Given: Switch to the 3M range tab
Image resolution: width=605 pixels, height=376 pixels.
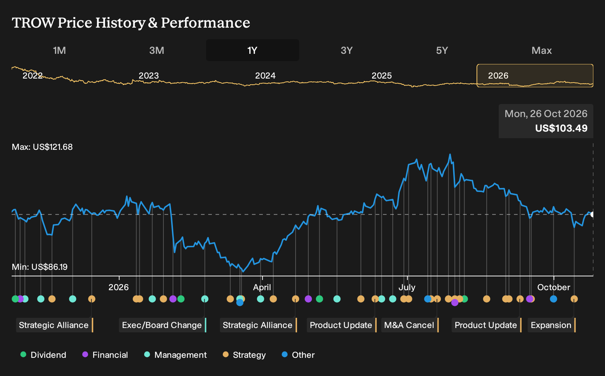Looking at the screenshot, I should [157, 50].
